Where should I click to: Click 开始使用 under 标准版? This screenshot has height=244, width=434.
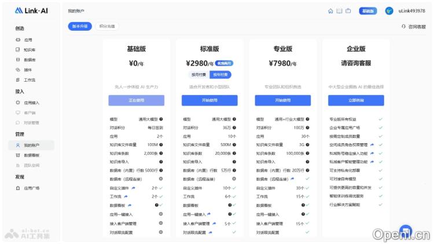click(209, 100)
